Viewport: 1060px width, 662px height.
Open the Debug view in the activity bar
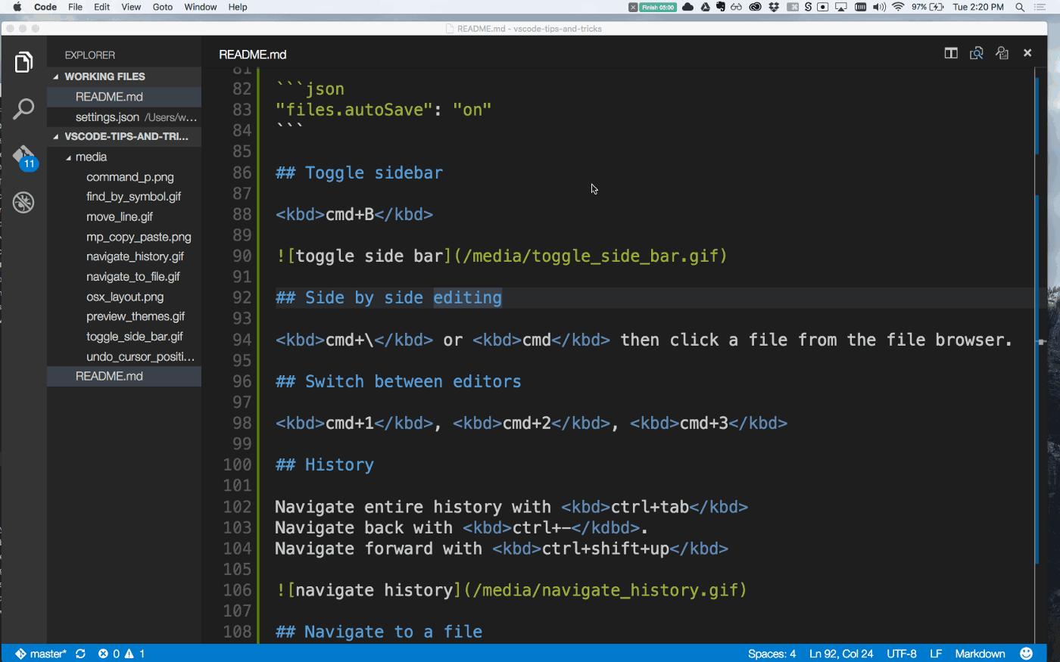tap(23, 203)
